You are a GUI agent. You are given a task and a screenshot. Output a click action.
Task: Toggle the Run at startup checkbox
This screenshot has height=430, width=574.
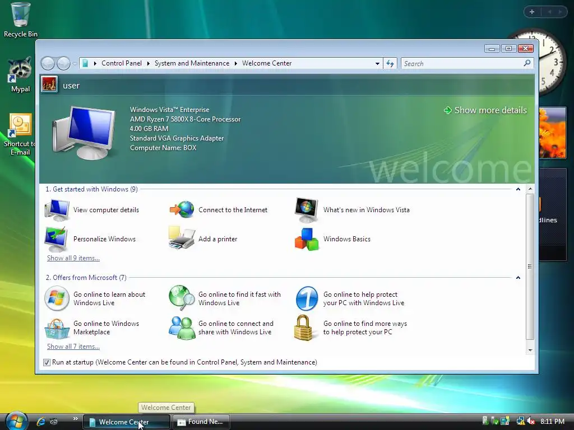click(47, 362)
